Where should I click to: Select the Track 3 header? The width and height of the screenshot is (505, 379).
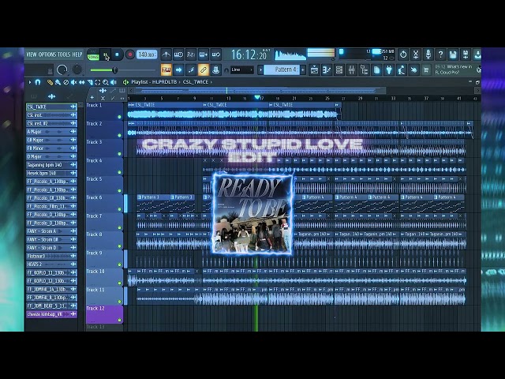point(104,148)
